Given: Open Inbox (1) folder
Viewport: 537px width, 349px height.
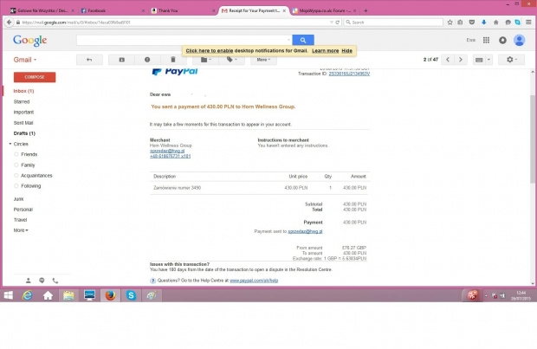Looking at the screenshot, I should [x=23, y=91].
